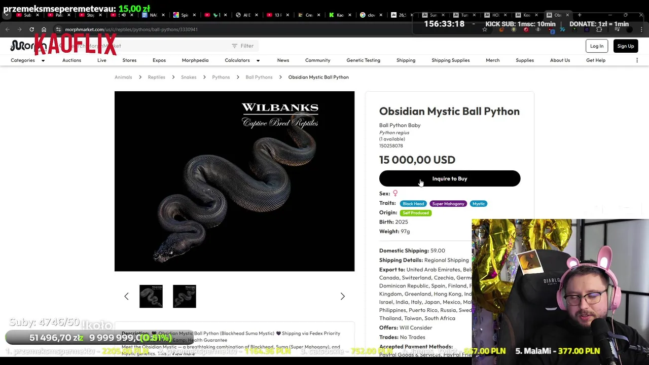649x365 pixels.
Task: Open the News section
Action: pos(283,60)
